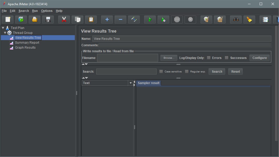The image size is (279, 157).
Task: Click the Shutdown test icon
Action: click(190, 19)
